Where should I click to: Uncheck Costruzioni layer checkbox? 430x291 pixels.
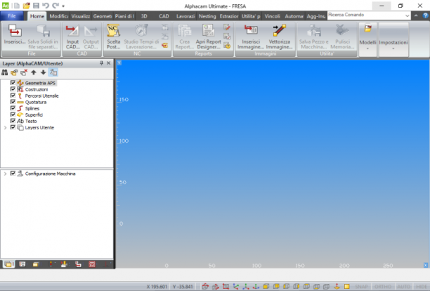coord(13,89)
